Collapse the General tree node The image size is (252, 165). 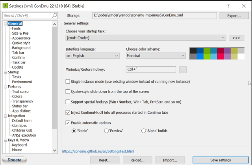click(6, 24)
